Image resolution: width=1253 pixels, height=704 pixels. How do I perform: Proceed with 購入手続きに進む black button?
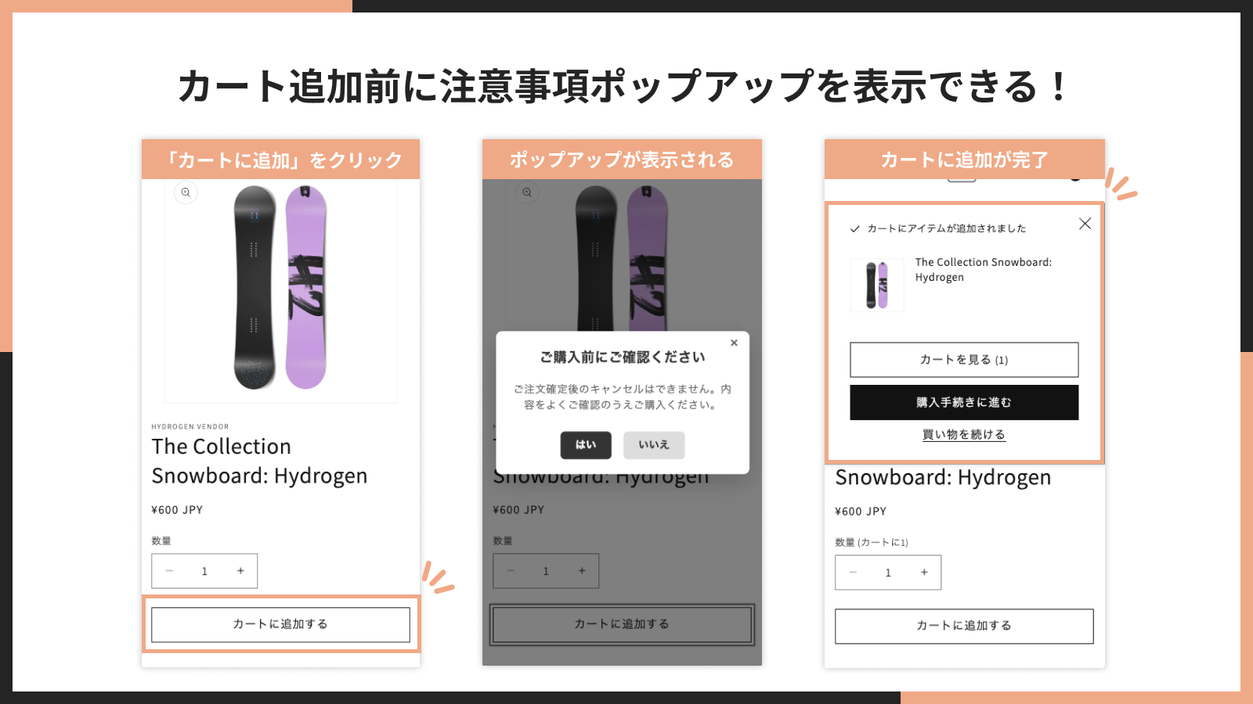964,402
